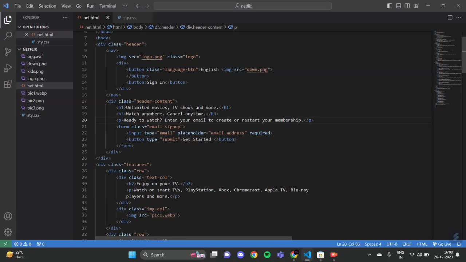
Task: Open the Extensions view
Action: coord(8,84)
